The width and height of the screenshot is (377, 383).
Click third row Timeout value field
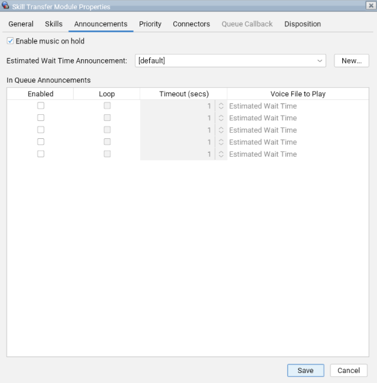pos(177,130)
